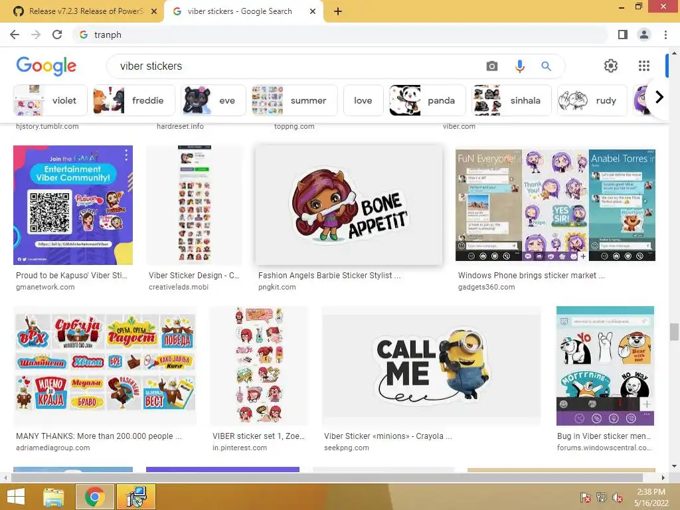Filter images by violet chip

click(50, 101)
